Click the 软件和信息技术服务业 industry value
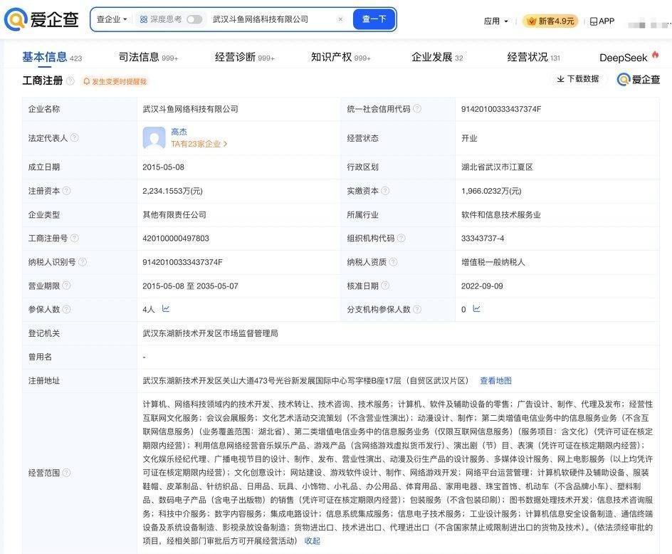The width and height of the screenshot is (672, 554). coord(501,215)
